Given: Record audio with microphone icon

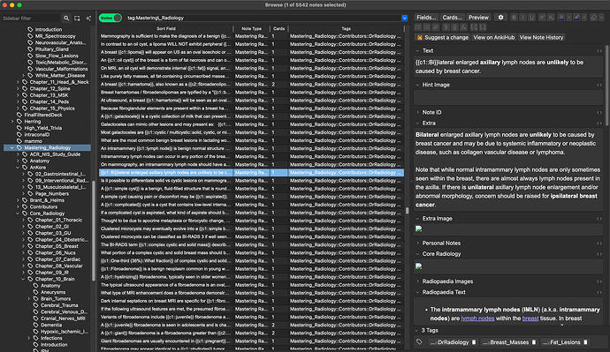Looking at the screenshot, I should pos(454,27).
